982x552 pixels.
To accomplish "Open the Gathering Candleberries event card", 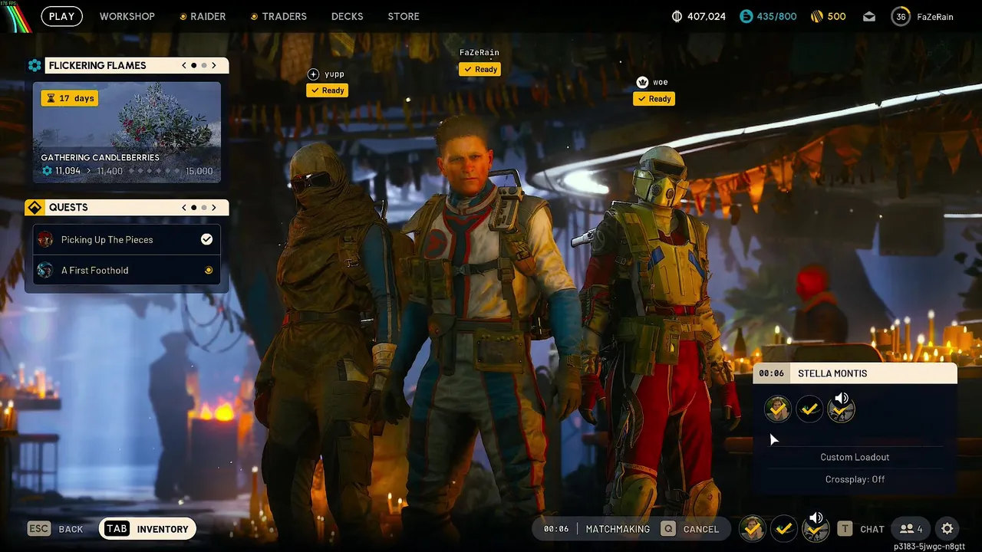I will (127, 133).
